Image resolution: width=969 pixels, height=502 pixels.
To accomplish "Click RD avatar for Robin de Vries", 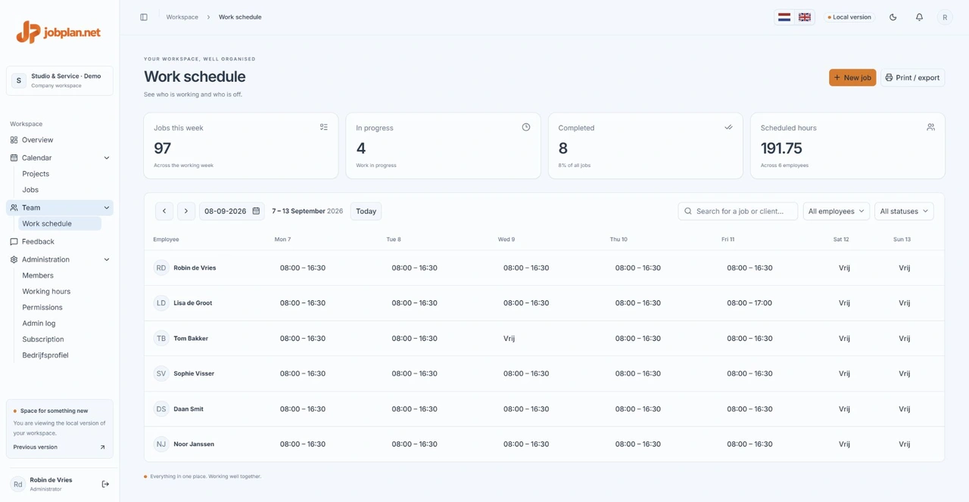I will 161,268.
